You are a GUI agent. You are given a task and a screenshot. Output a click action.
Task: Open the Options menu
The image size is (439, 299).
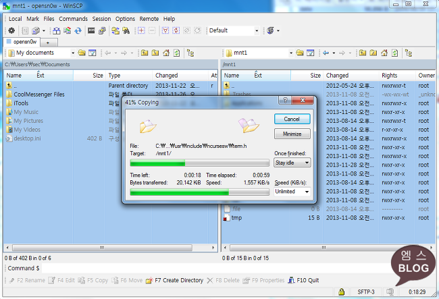tap(125, 19)
